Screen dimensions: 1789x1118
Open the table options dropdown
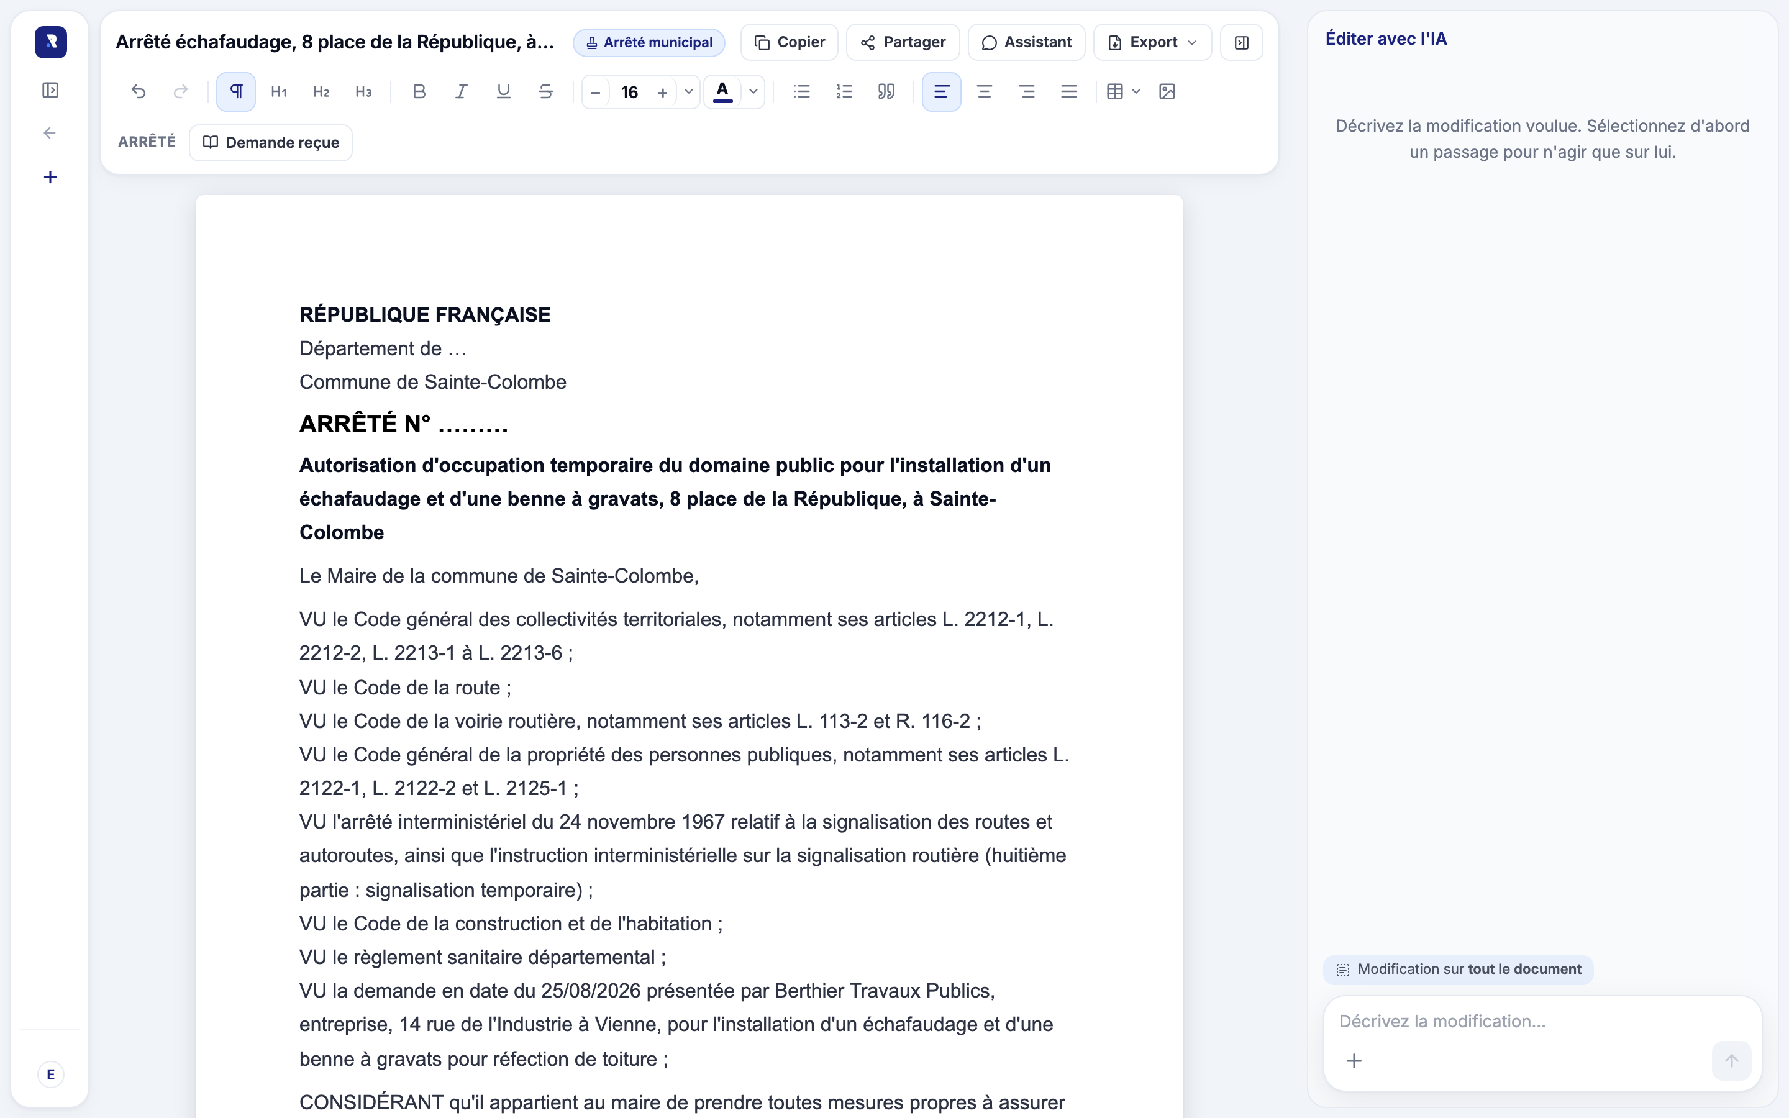1136,92
